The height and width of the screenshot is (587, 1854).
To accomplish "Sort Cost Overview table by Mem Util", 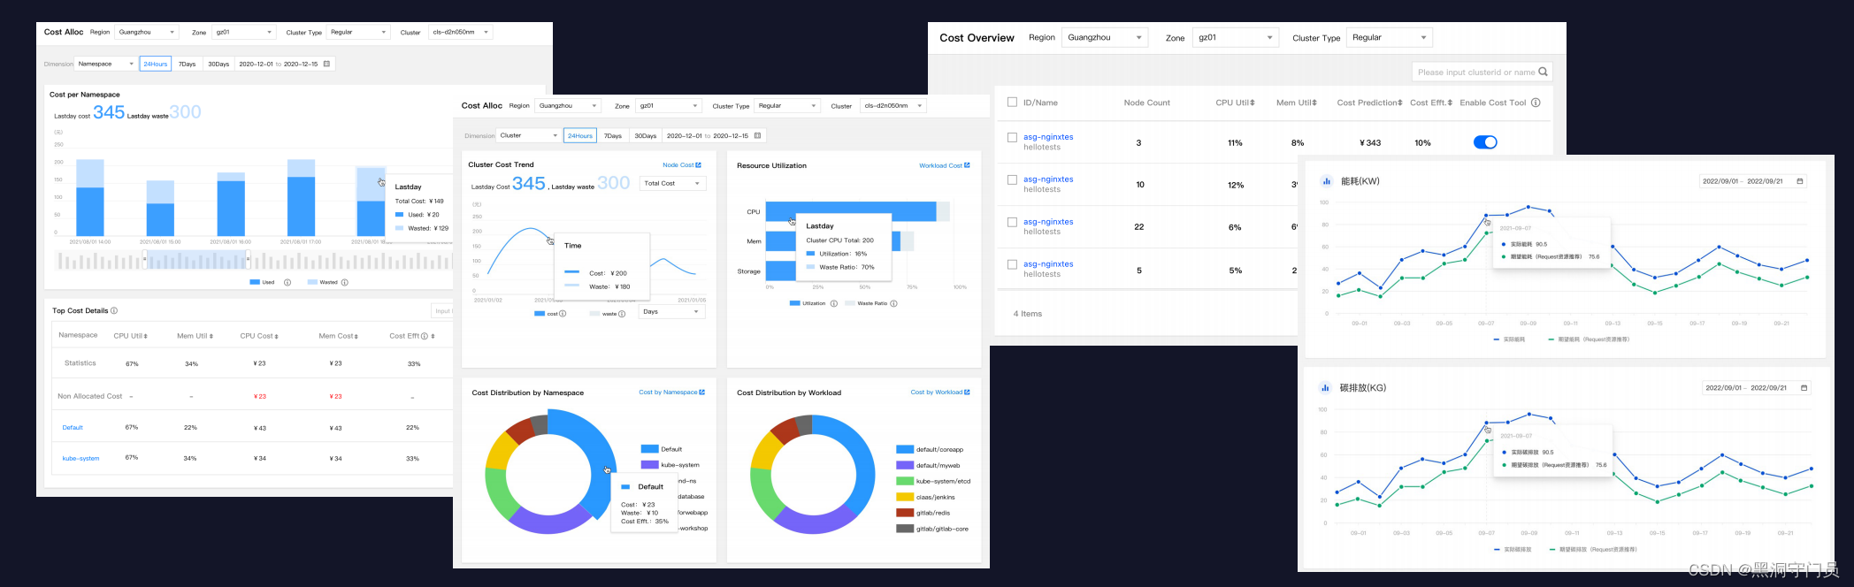I will [x=1314, y=103].
